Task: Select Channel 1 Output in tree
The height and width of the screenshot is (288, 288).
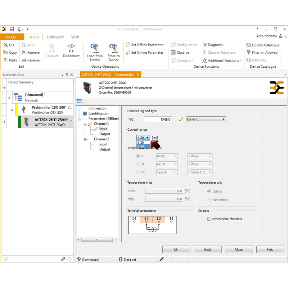Action: coord(105,134)
